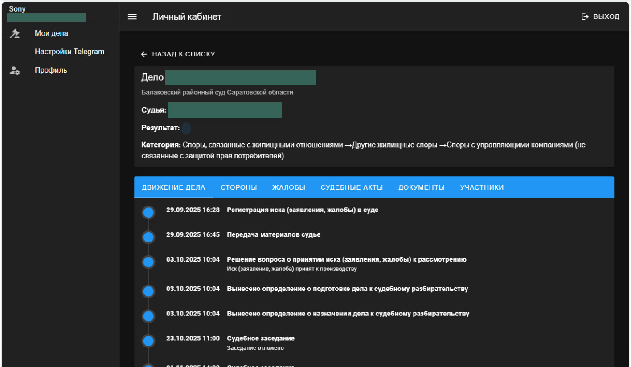Click timeline dot for 29.09.2025 16:28
631x367 pixels.
(x=148, y=213)
